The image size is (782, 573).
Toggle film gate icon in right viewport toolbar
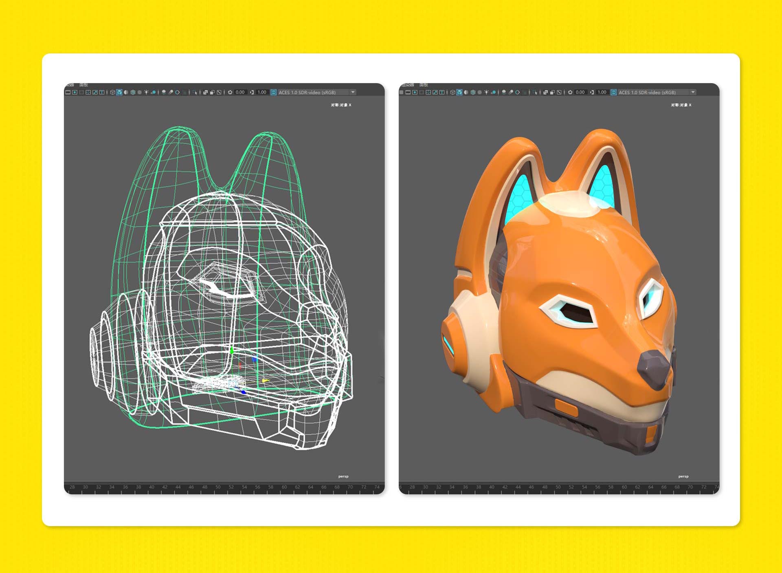pos(408,92)
